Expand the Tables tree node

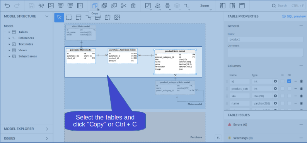[x=9, y=32]
